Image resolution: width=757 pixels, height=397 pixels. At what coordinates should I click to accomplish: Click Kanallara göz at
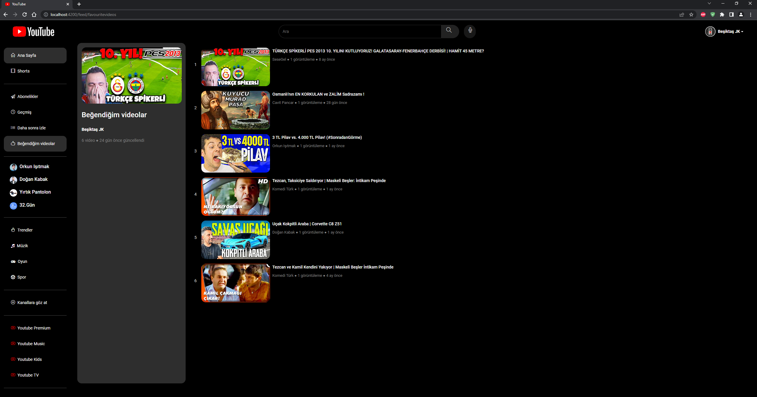pos(32,303)
